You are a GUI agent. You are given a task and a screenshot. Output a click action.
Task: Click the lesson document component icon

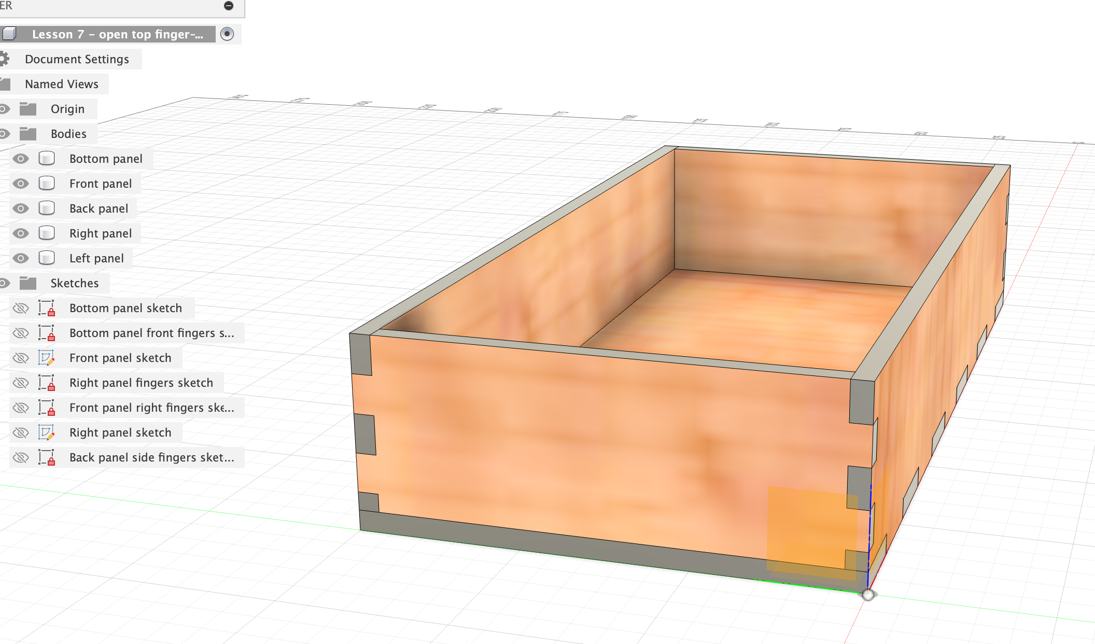tap(9, 34)
